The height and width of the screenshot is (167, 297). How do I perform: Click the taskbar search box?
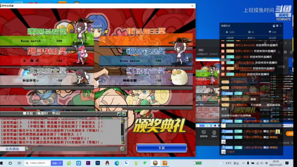pos(37,163)
